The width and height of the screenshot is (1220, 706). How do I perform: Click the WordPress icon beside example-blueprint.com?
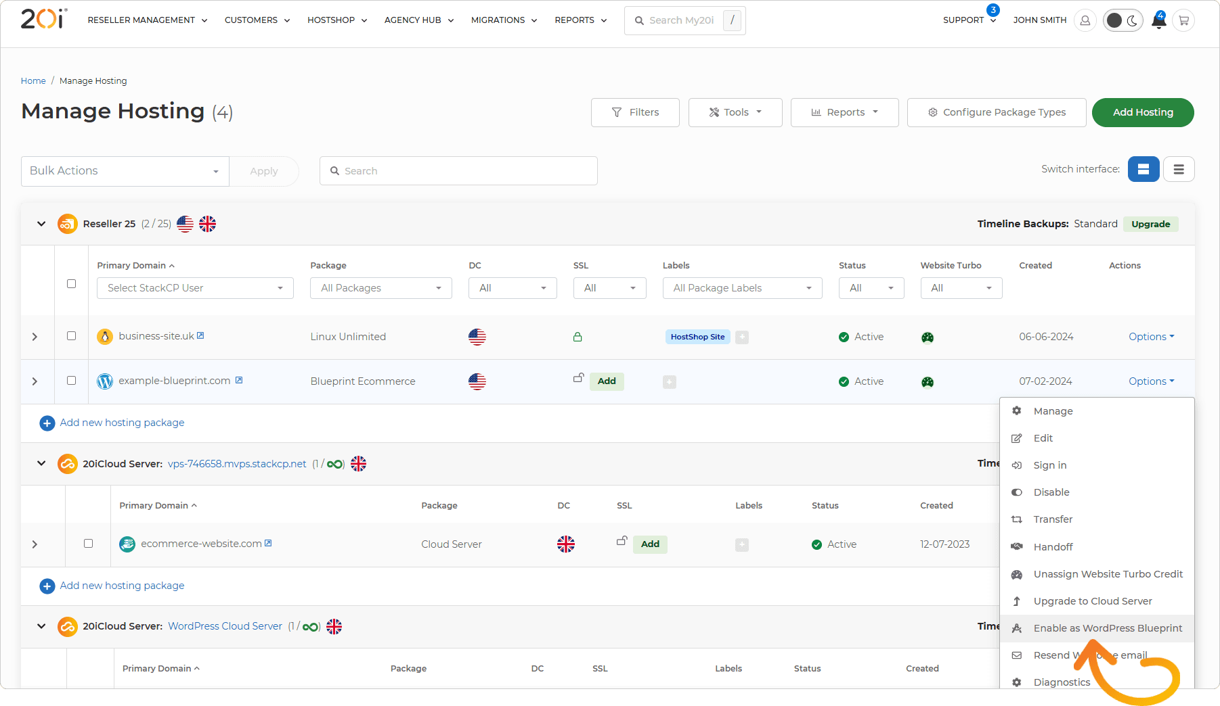click(105, 381)
